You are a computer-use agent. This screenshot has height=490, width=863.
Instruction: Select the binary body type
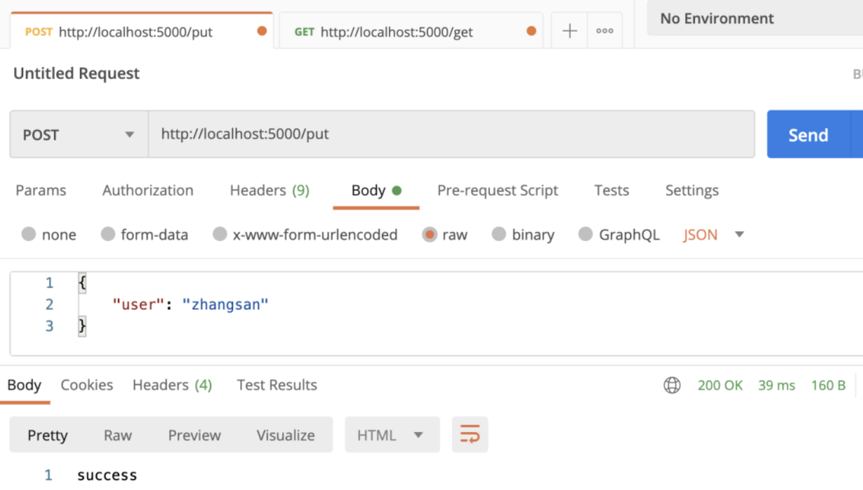(523, 235)
